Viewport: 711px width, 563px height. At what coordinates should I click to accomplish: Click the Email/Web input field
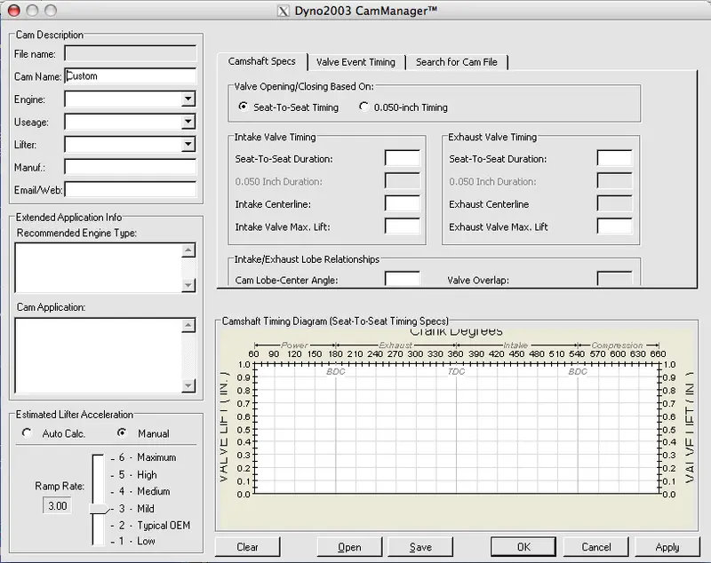(131, 189)
